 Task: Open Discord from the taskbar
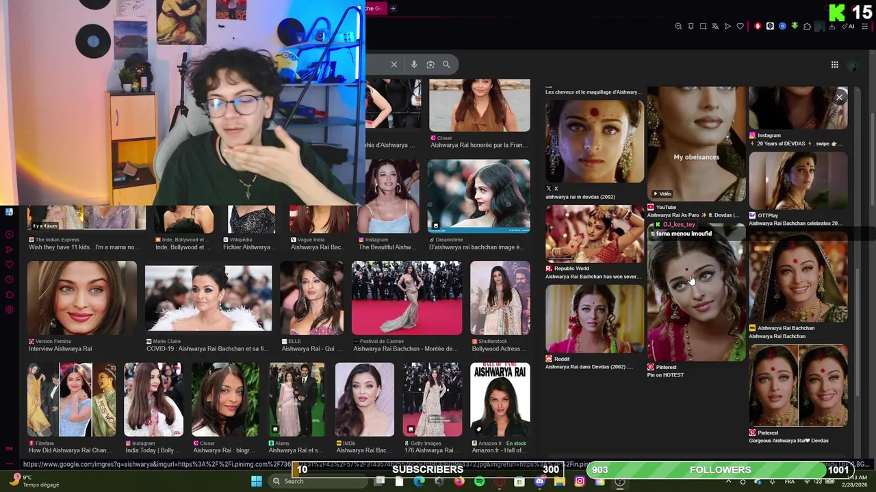(539, 481)
